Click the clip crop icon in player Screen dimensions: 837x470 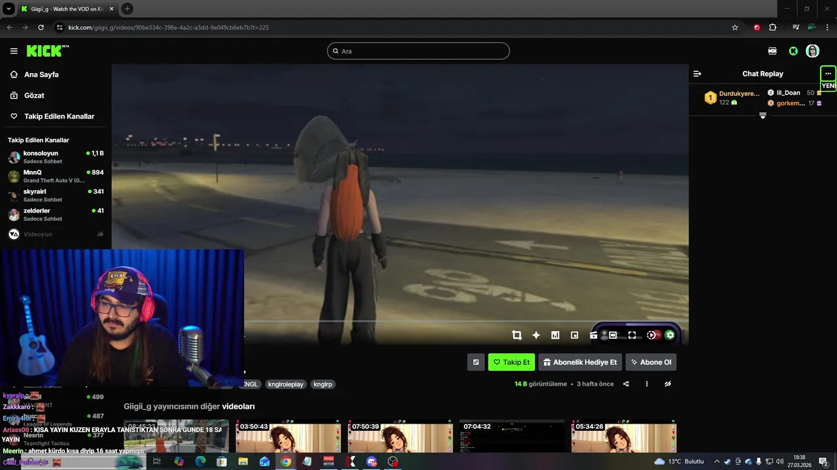click(517, 335)
